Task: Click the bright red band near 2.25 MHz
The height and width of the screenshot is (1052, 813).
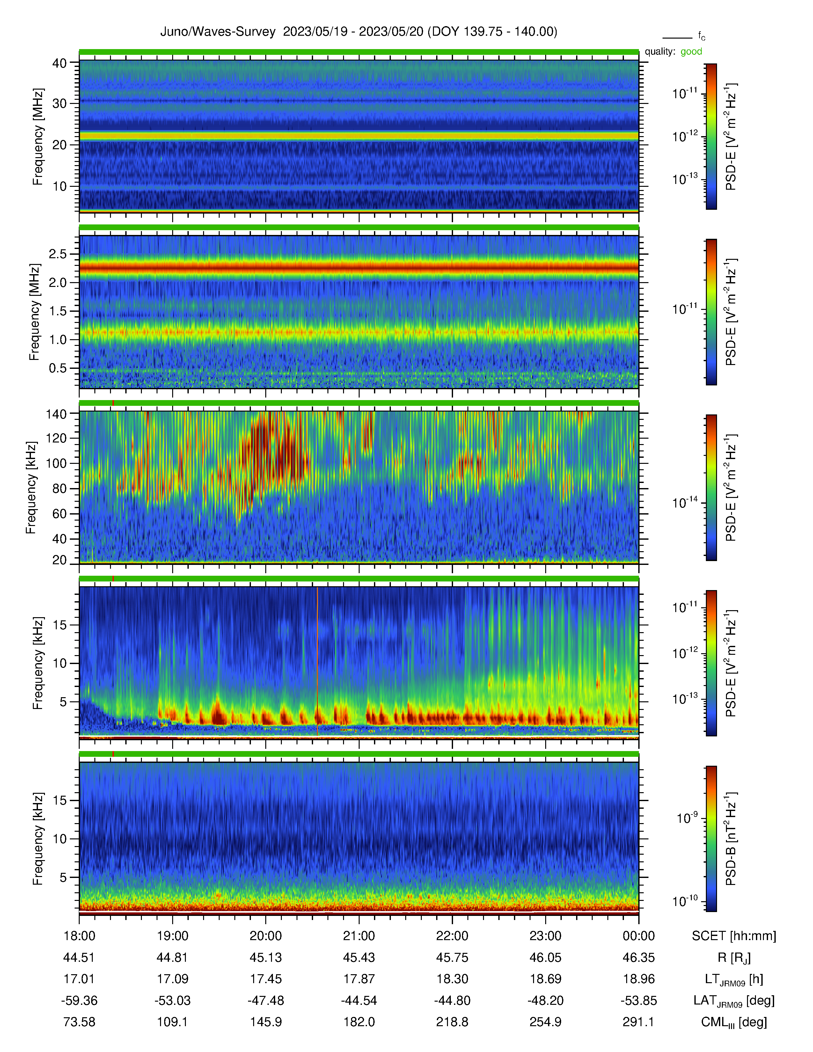Action: tap(359, 267)
